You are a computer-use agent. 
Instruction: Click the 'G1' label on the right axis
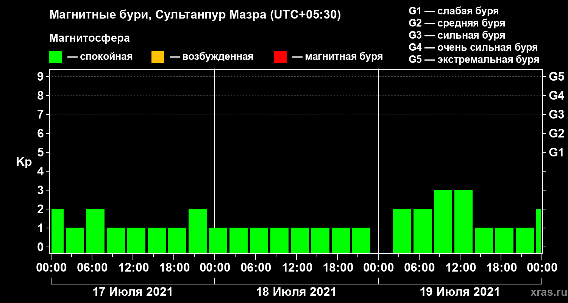point(557,152)
